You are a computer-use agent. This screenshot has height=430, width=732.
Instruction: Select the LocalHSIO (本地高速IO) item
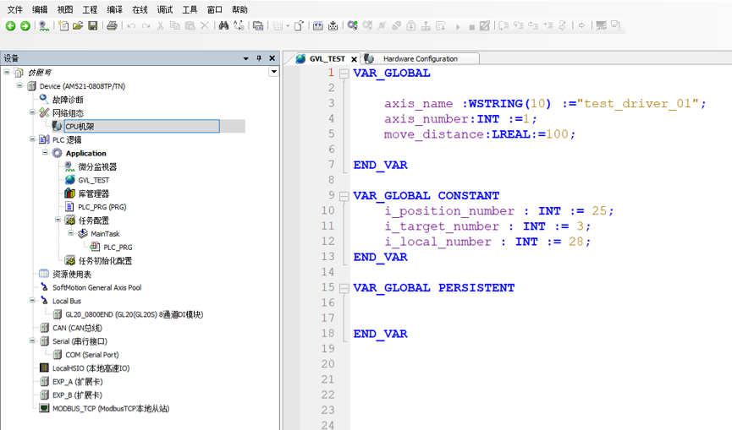pos(91,368)
